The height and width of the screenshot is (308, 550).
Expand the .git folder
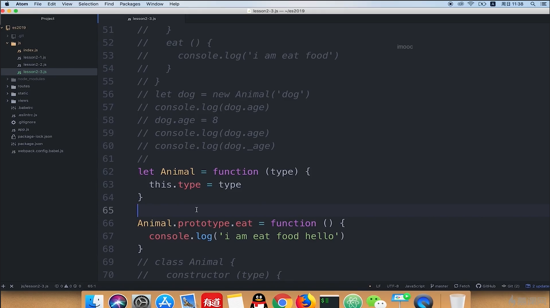tap(8, 36)
